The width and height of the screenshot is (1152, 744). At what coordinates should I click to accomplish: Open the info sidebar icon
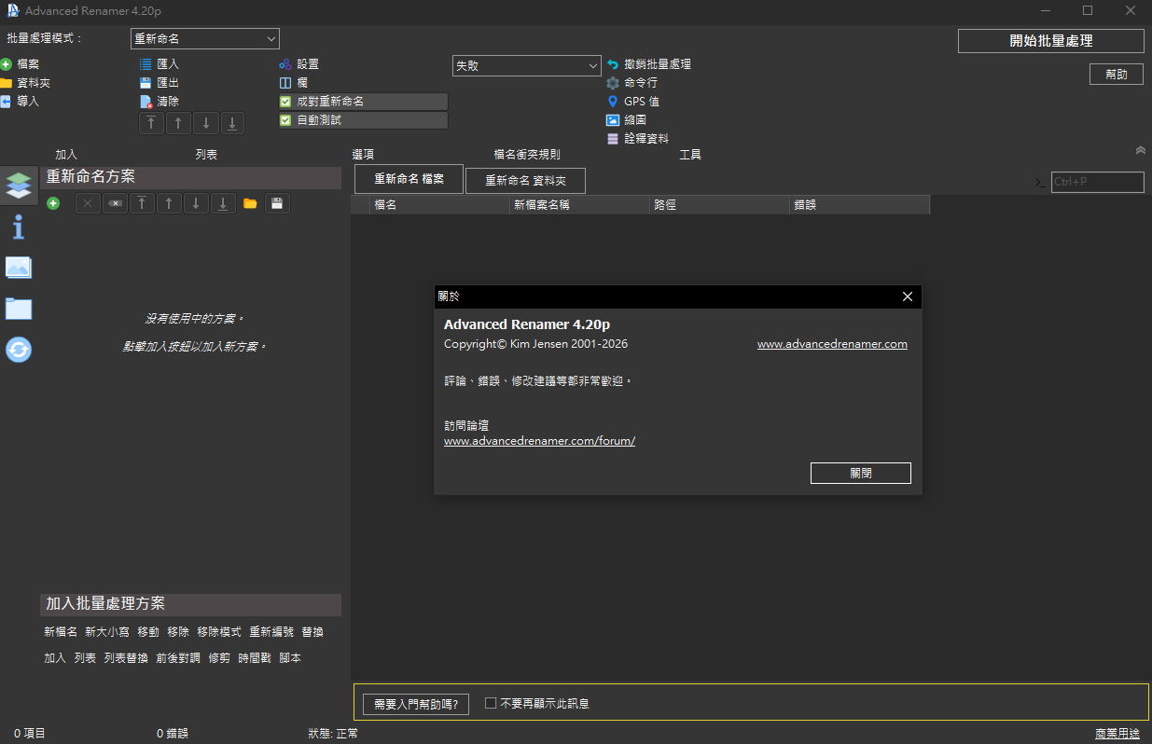pos(19,227)
